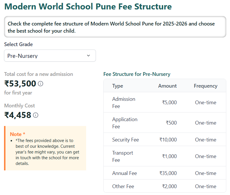230x195 pixels.
Task: Click the dropdown showing Pre-Nursery
Action: click(x=50, y=56)
